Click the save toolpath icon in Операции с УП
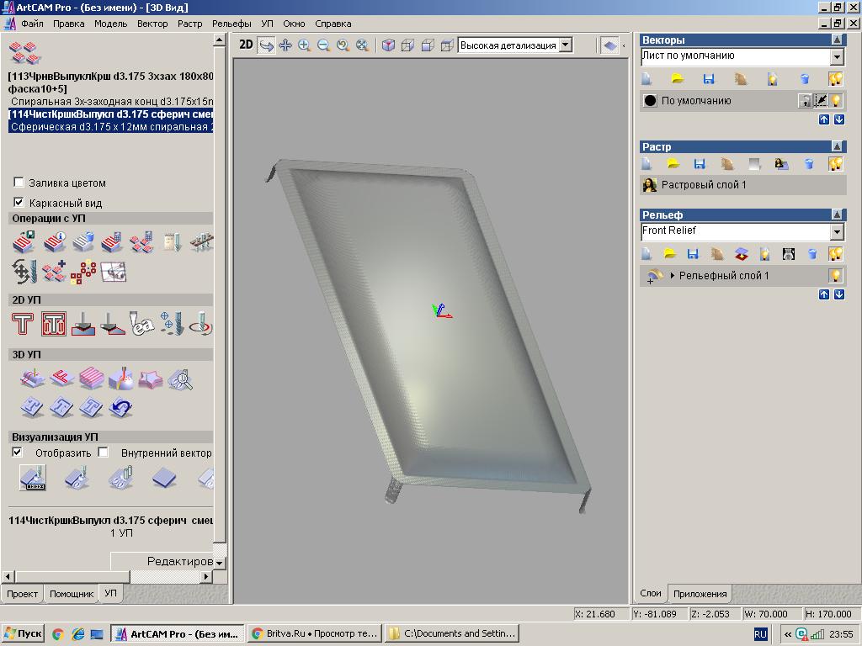Viewport: 862px width, 646px height. [x=25, y=242]
